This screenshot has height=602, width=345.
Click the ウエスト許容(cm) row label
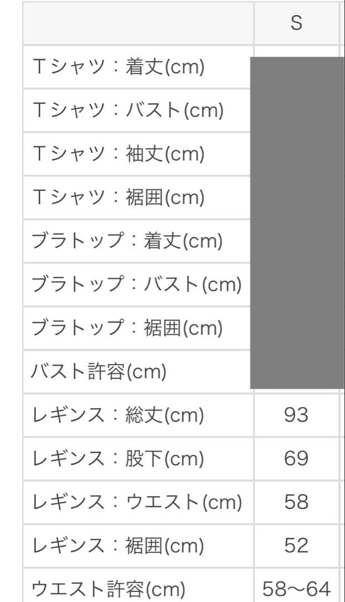pyautogui.click(x=108, y=589)
